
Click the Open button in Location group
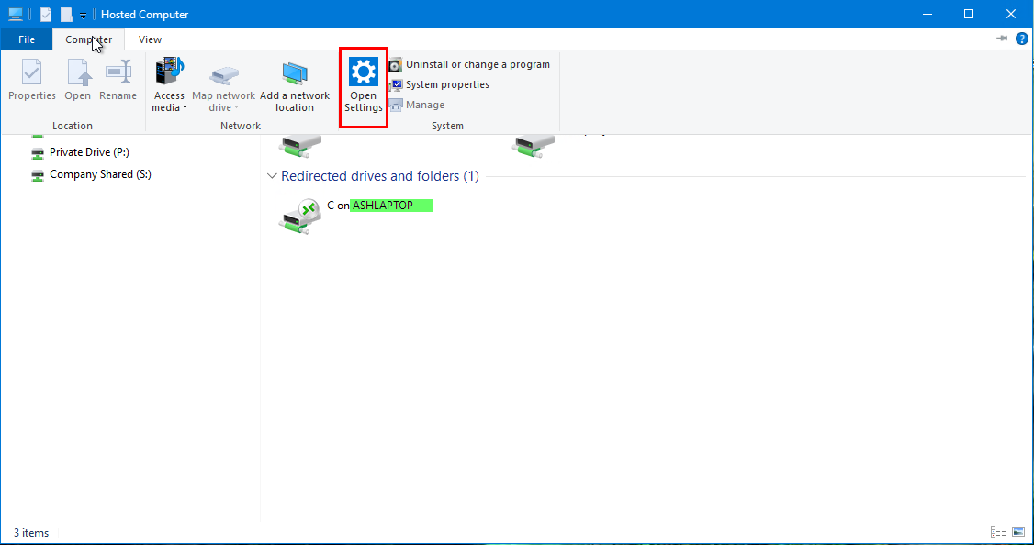[78, 81]
